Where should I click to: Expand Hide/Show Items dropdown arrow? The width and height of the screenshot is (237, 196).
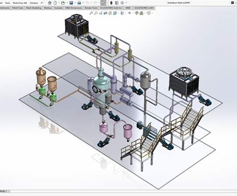[133, 13]
